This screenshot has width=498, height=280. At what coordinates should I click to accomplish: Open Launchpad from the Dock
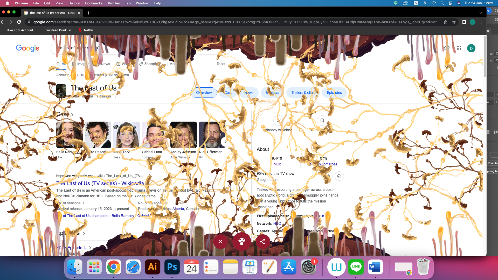(x=94, y=267)
